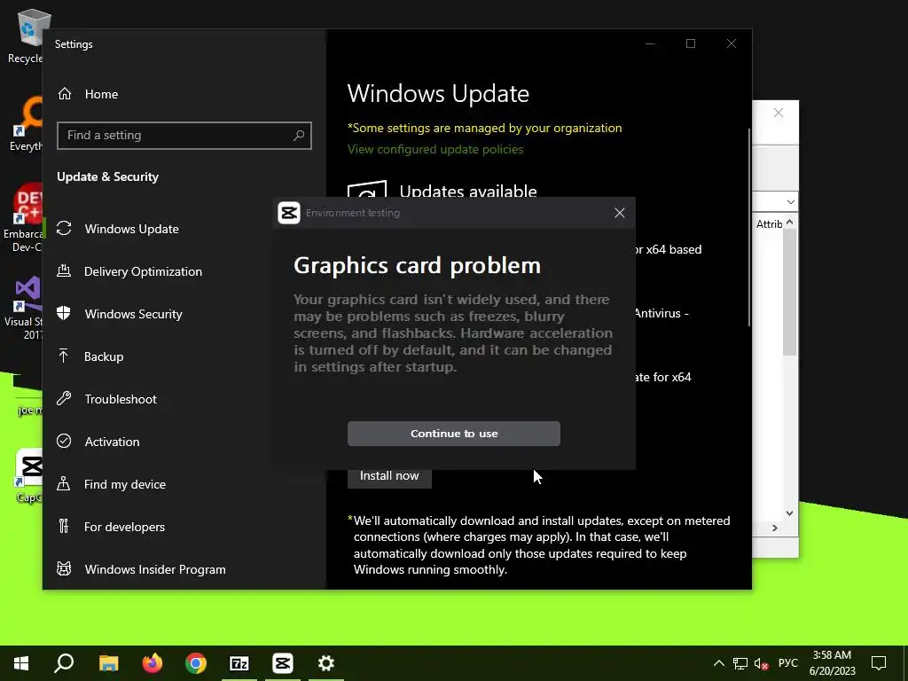Click the Windows Security shield icon
This screenshot has height=681, width=908.
coord(64,313)
